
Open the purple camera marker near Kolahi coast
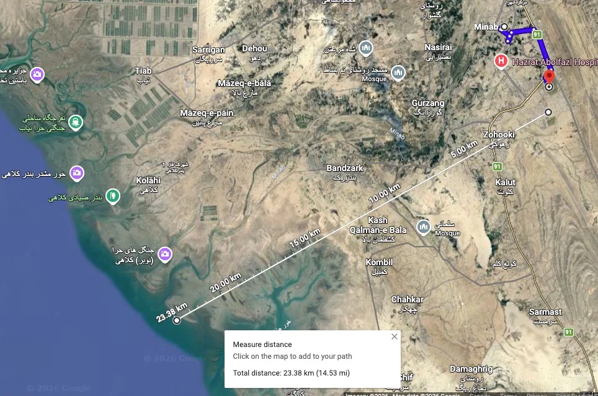(x=77, y=173)
